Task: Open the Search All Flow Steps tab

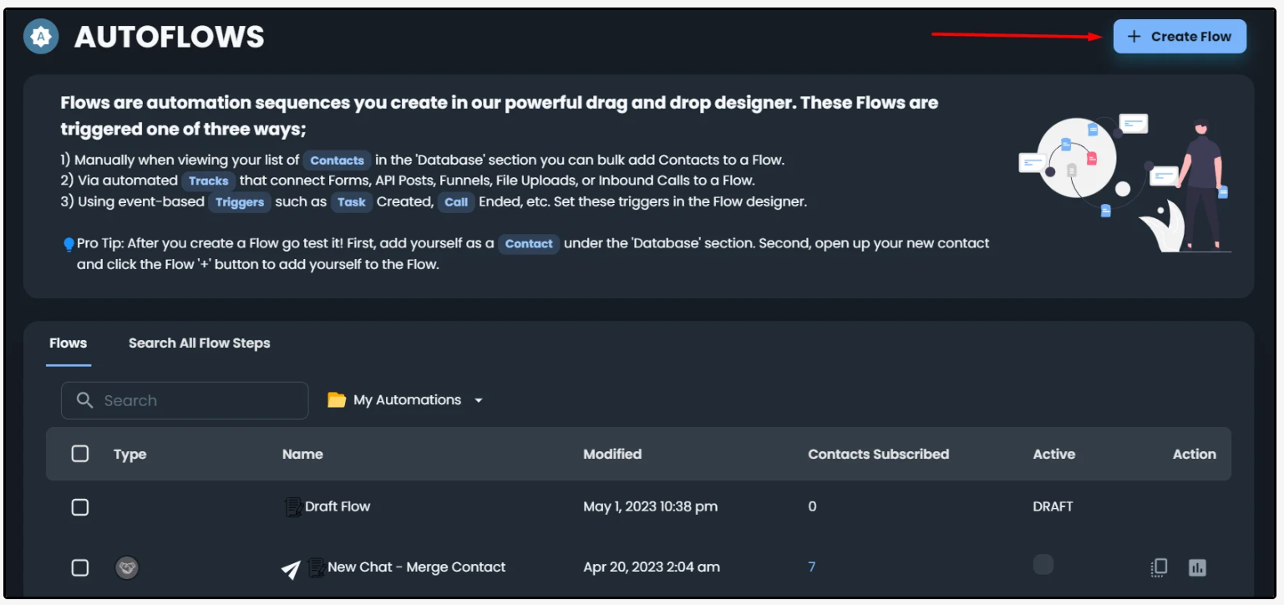Action: (199, 343)
